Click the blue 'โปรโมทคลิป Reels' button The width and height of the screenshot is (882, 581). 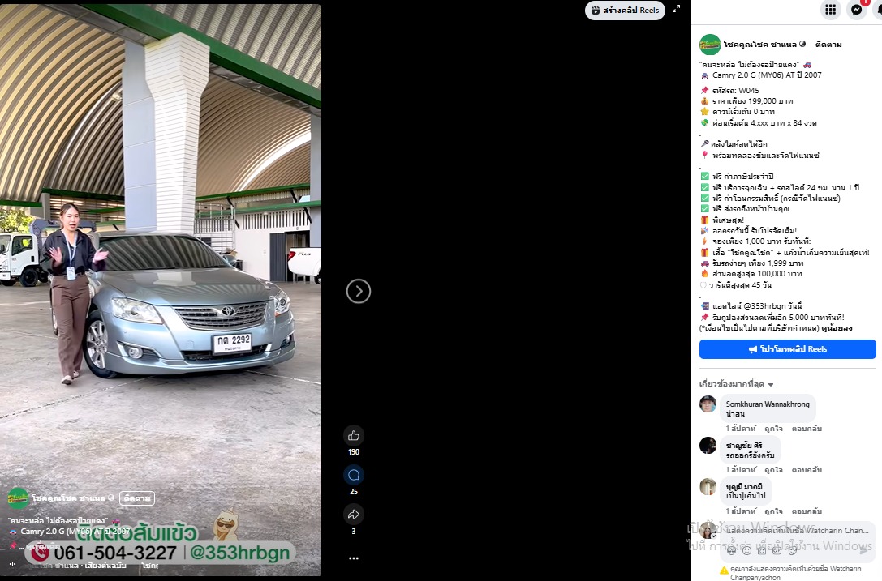[787, 349]
